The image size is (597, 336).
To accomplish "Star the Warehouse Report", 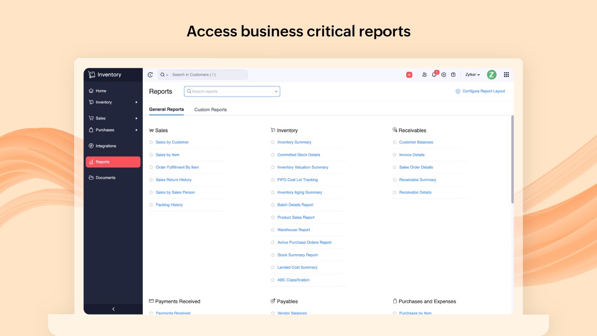I will (273, 230).
